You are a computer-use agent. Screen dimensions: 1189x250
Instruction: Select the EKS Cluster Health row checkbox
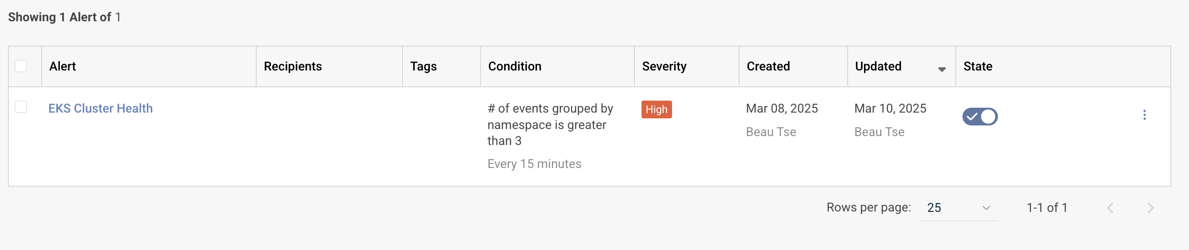point(21,107)
